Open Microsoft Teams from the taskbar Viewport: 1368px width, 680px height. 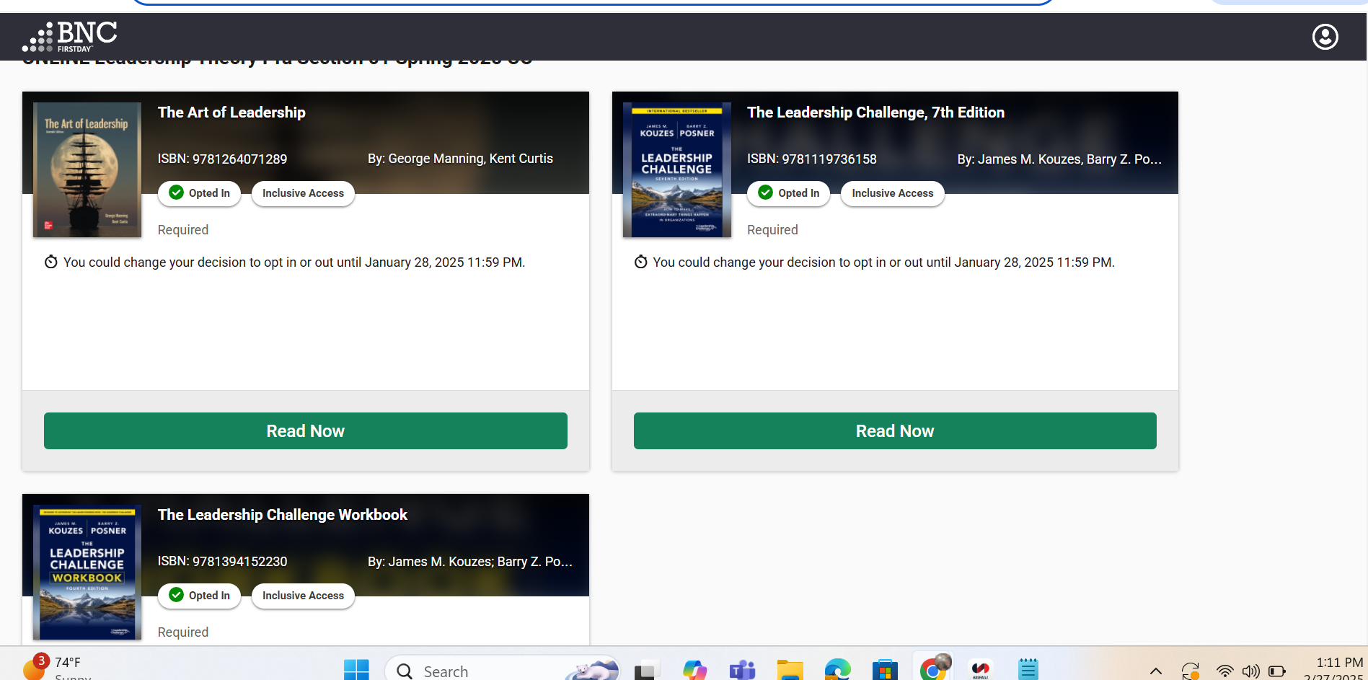[x=742, y=671]
